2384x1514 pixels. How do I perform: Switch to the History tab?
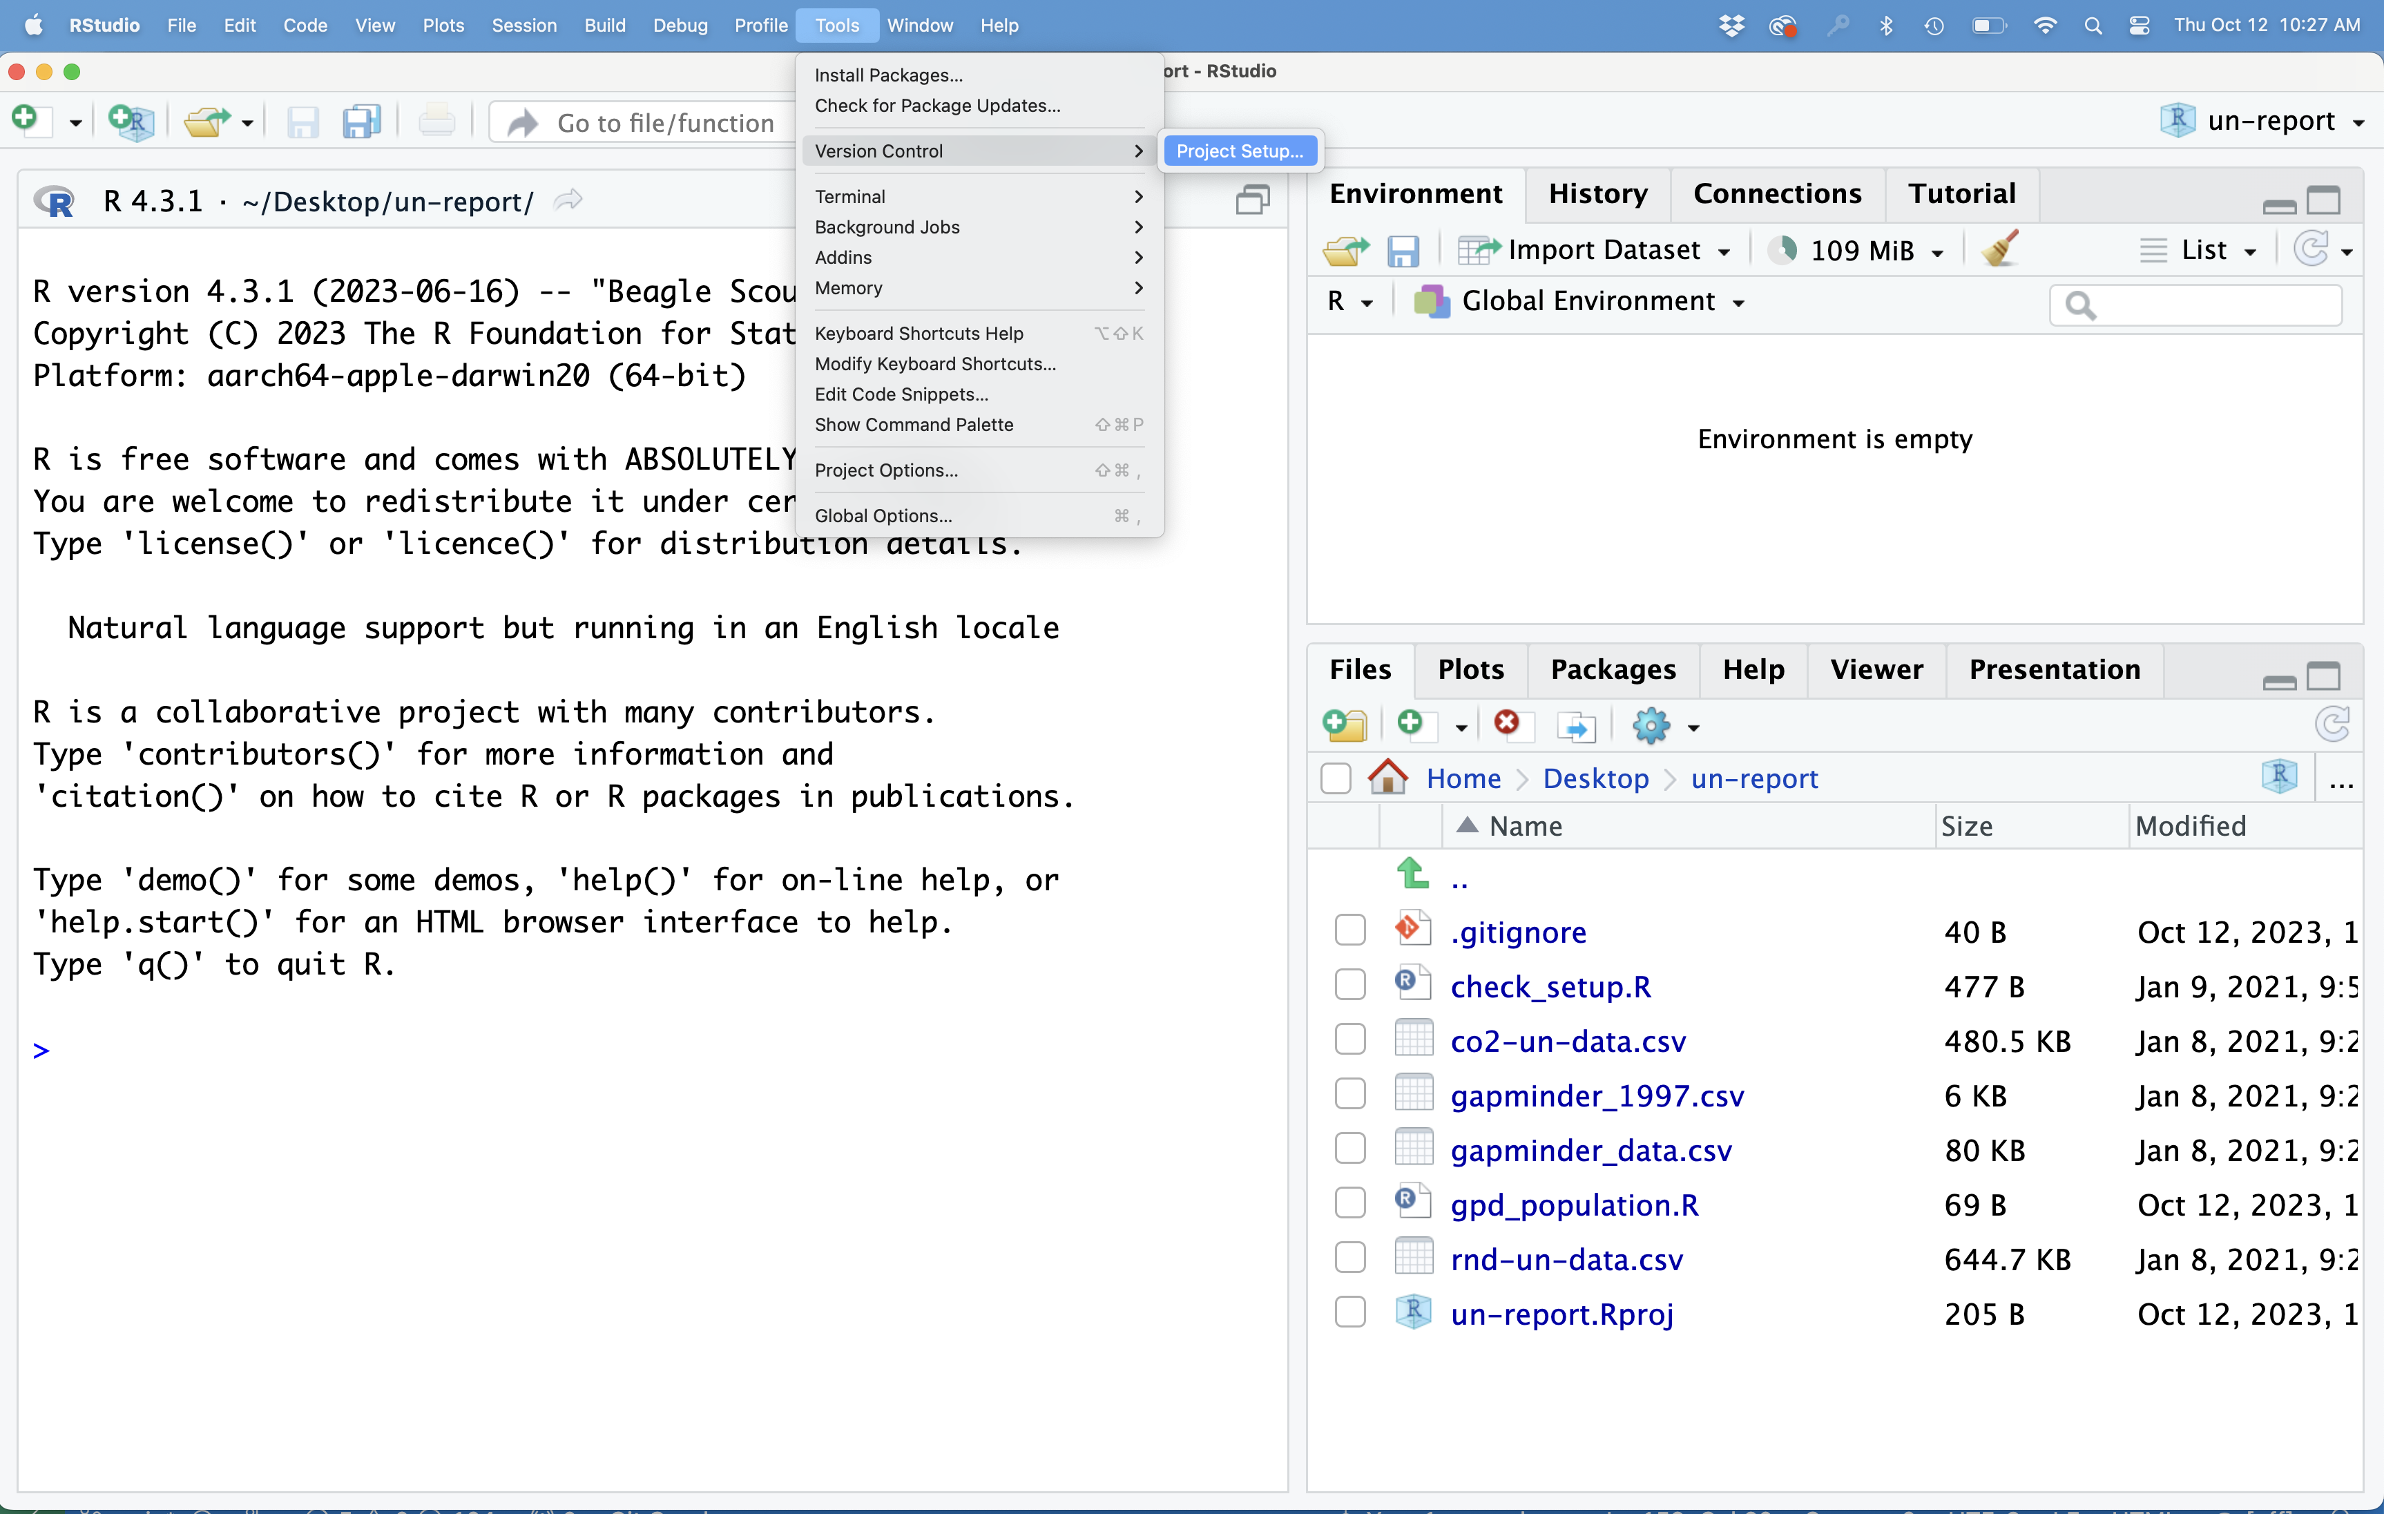[1598, 194]
